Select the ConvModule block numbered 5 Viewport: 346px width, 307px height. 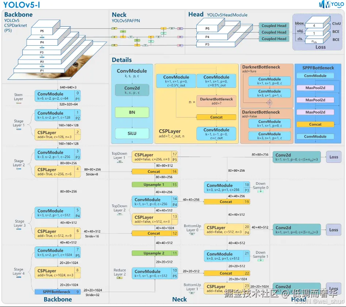click(x=58, y=213)
